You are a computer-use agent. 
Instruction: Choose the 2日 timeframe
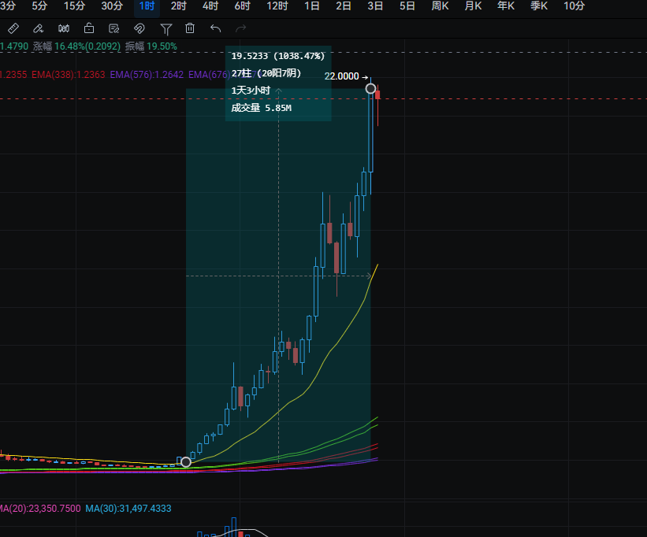344,6
